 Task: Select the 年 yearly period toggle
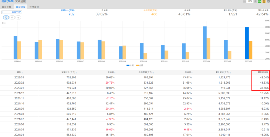(18, 18)
